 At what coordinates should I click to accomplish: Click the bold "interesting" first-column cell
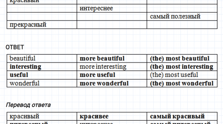coord(25,67)
